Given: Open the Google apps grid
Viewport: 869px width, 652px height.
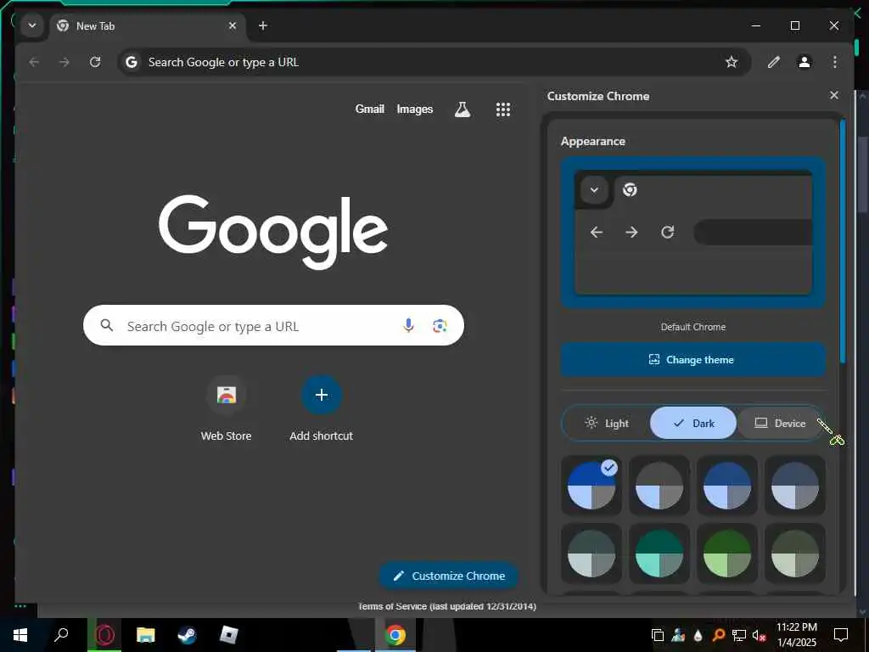Looking at the screenshot, I should 502,110.
